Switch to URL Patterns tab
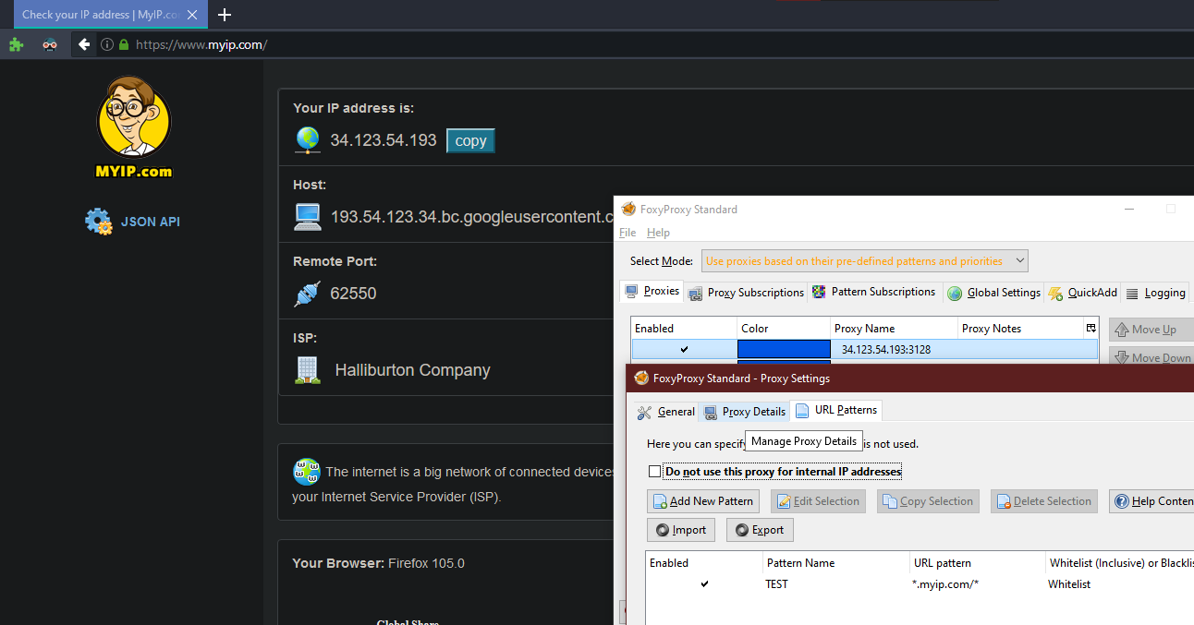Screen dimensions: 1194x625 point(836,410)
